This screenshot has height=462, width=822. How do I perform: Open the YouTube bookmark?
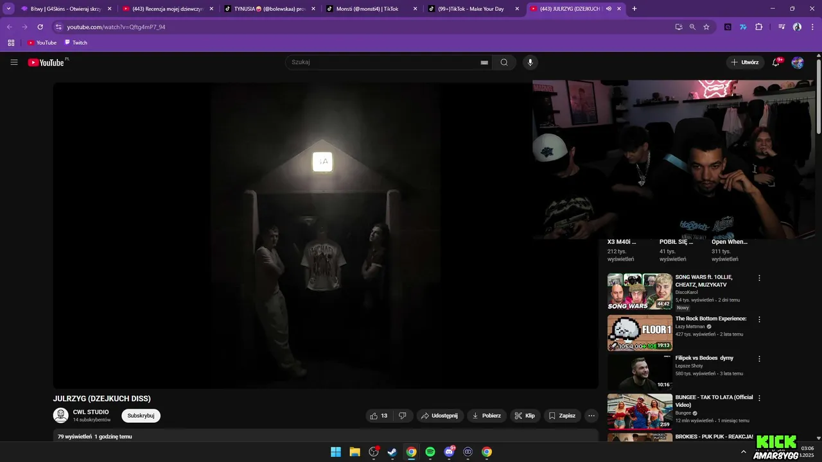pyautogui.click(x=42, y=43)
